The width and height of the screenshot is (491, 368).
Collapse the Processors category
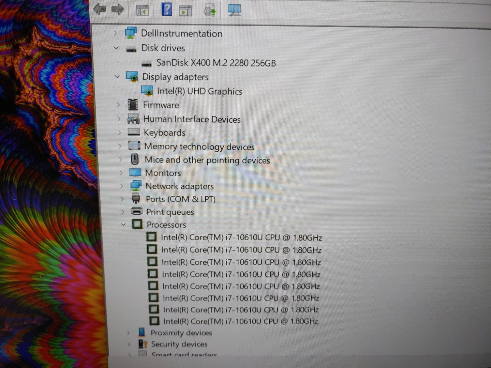click(123, 225)
